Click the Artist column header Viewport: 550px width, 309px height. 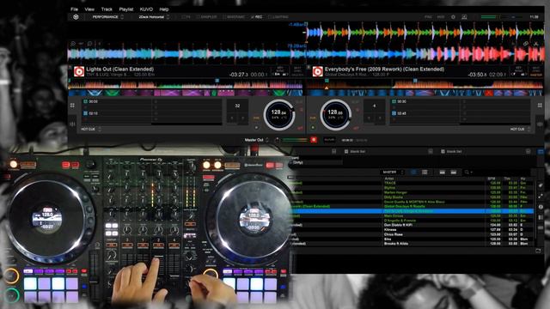[x=389, y=179]
